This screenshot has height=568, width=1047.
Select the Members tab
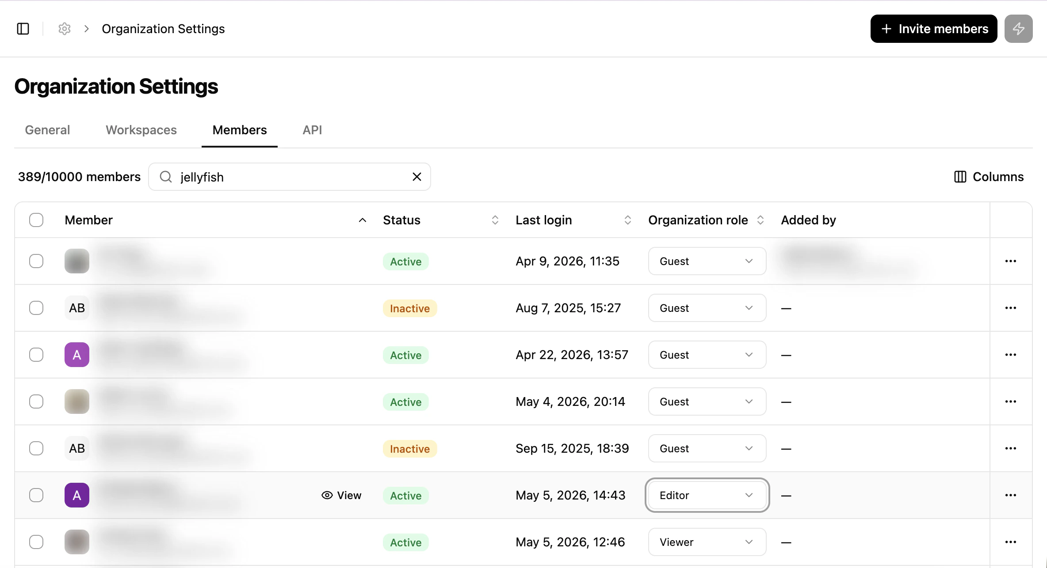[x=240, y=130]
